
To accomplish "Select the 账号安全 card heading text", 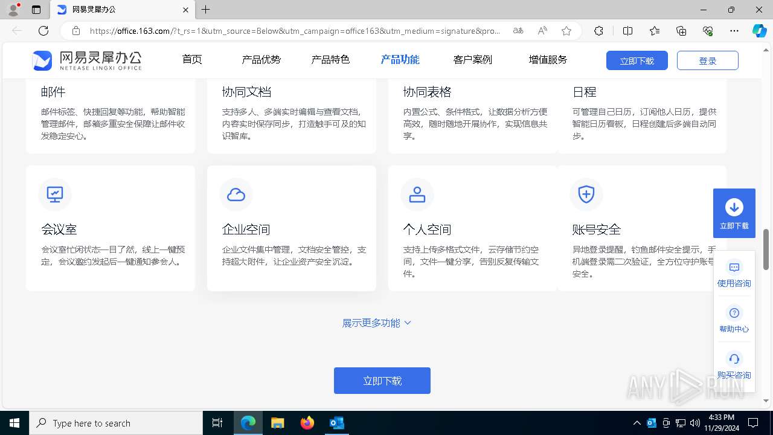I will coord(597,230).
